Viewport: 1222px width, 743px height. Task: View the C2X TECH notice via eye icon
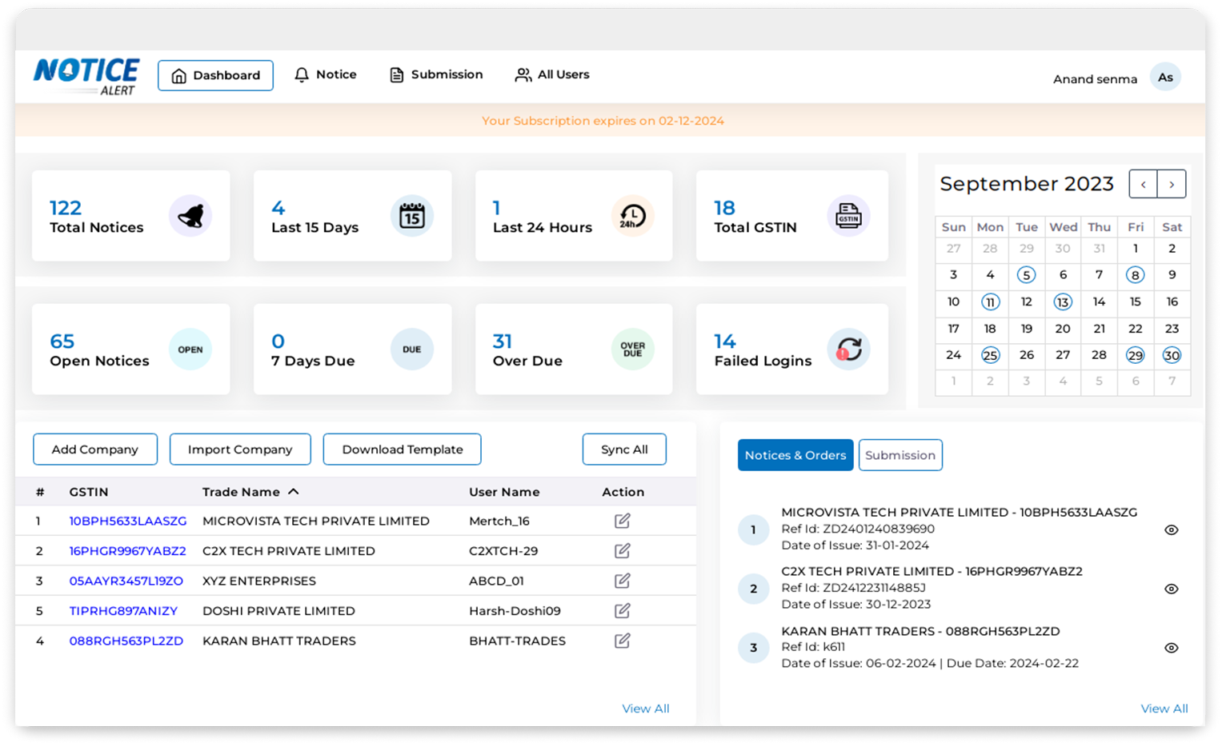(x=1171, y=589)
